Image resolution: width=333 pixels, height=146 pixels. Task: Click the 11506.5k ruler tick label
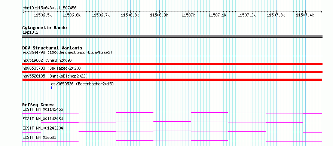click(43, 15)
